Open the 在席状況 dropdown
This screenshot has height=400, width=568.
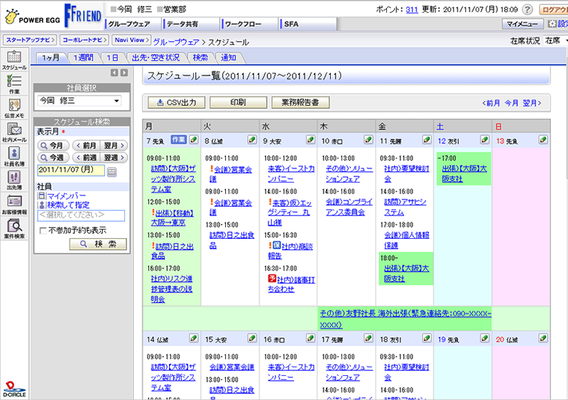pyautogui.click(x=555, y=40)
